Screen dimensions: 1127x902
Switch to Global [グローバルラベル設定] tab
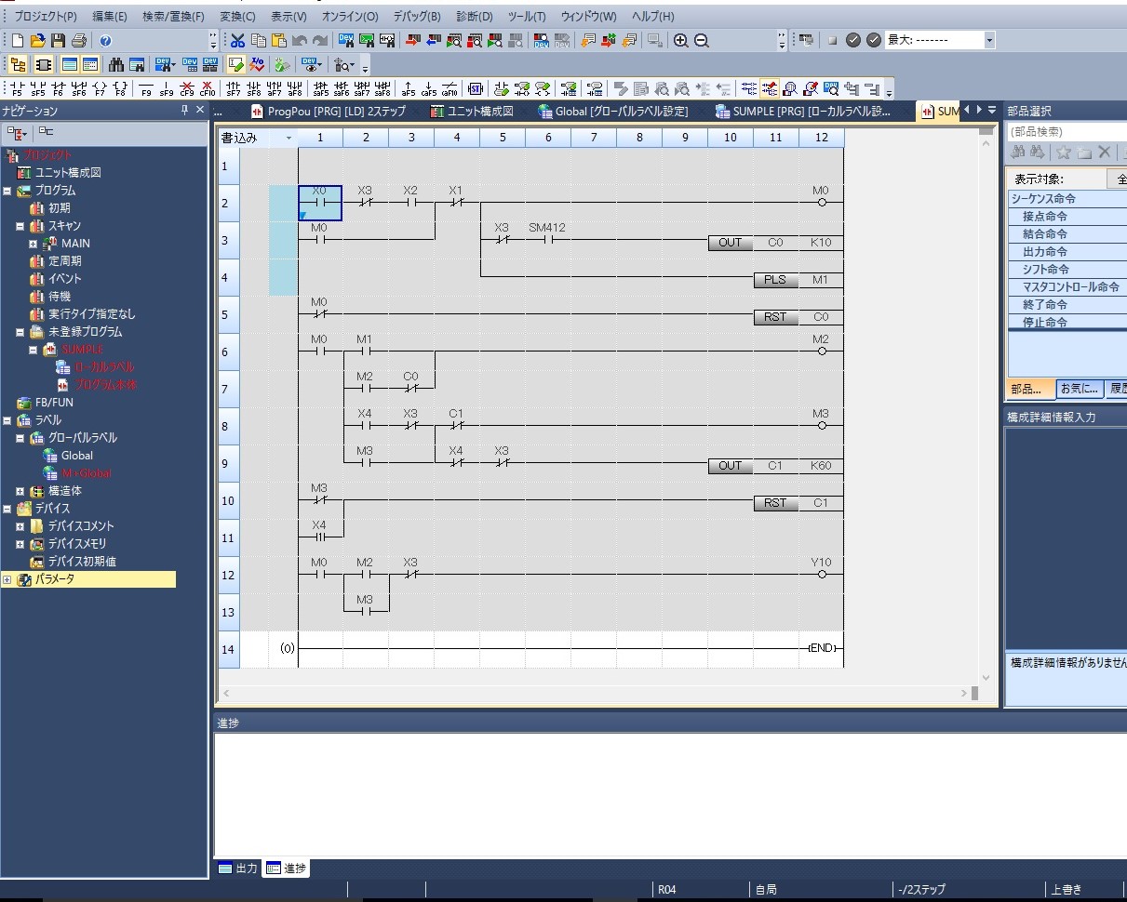pyautogui.click(x=613, y=112)
